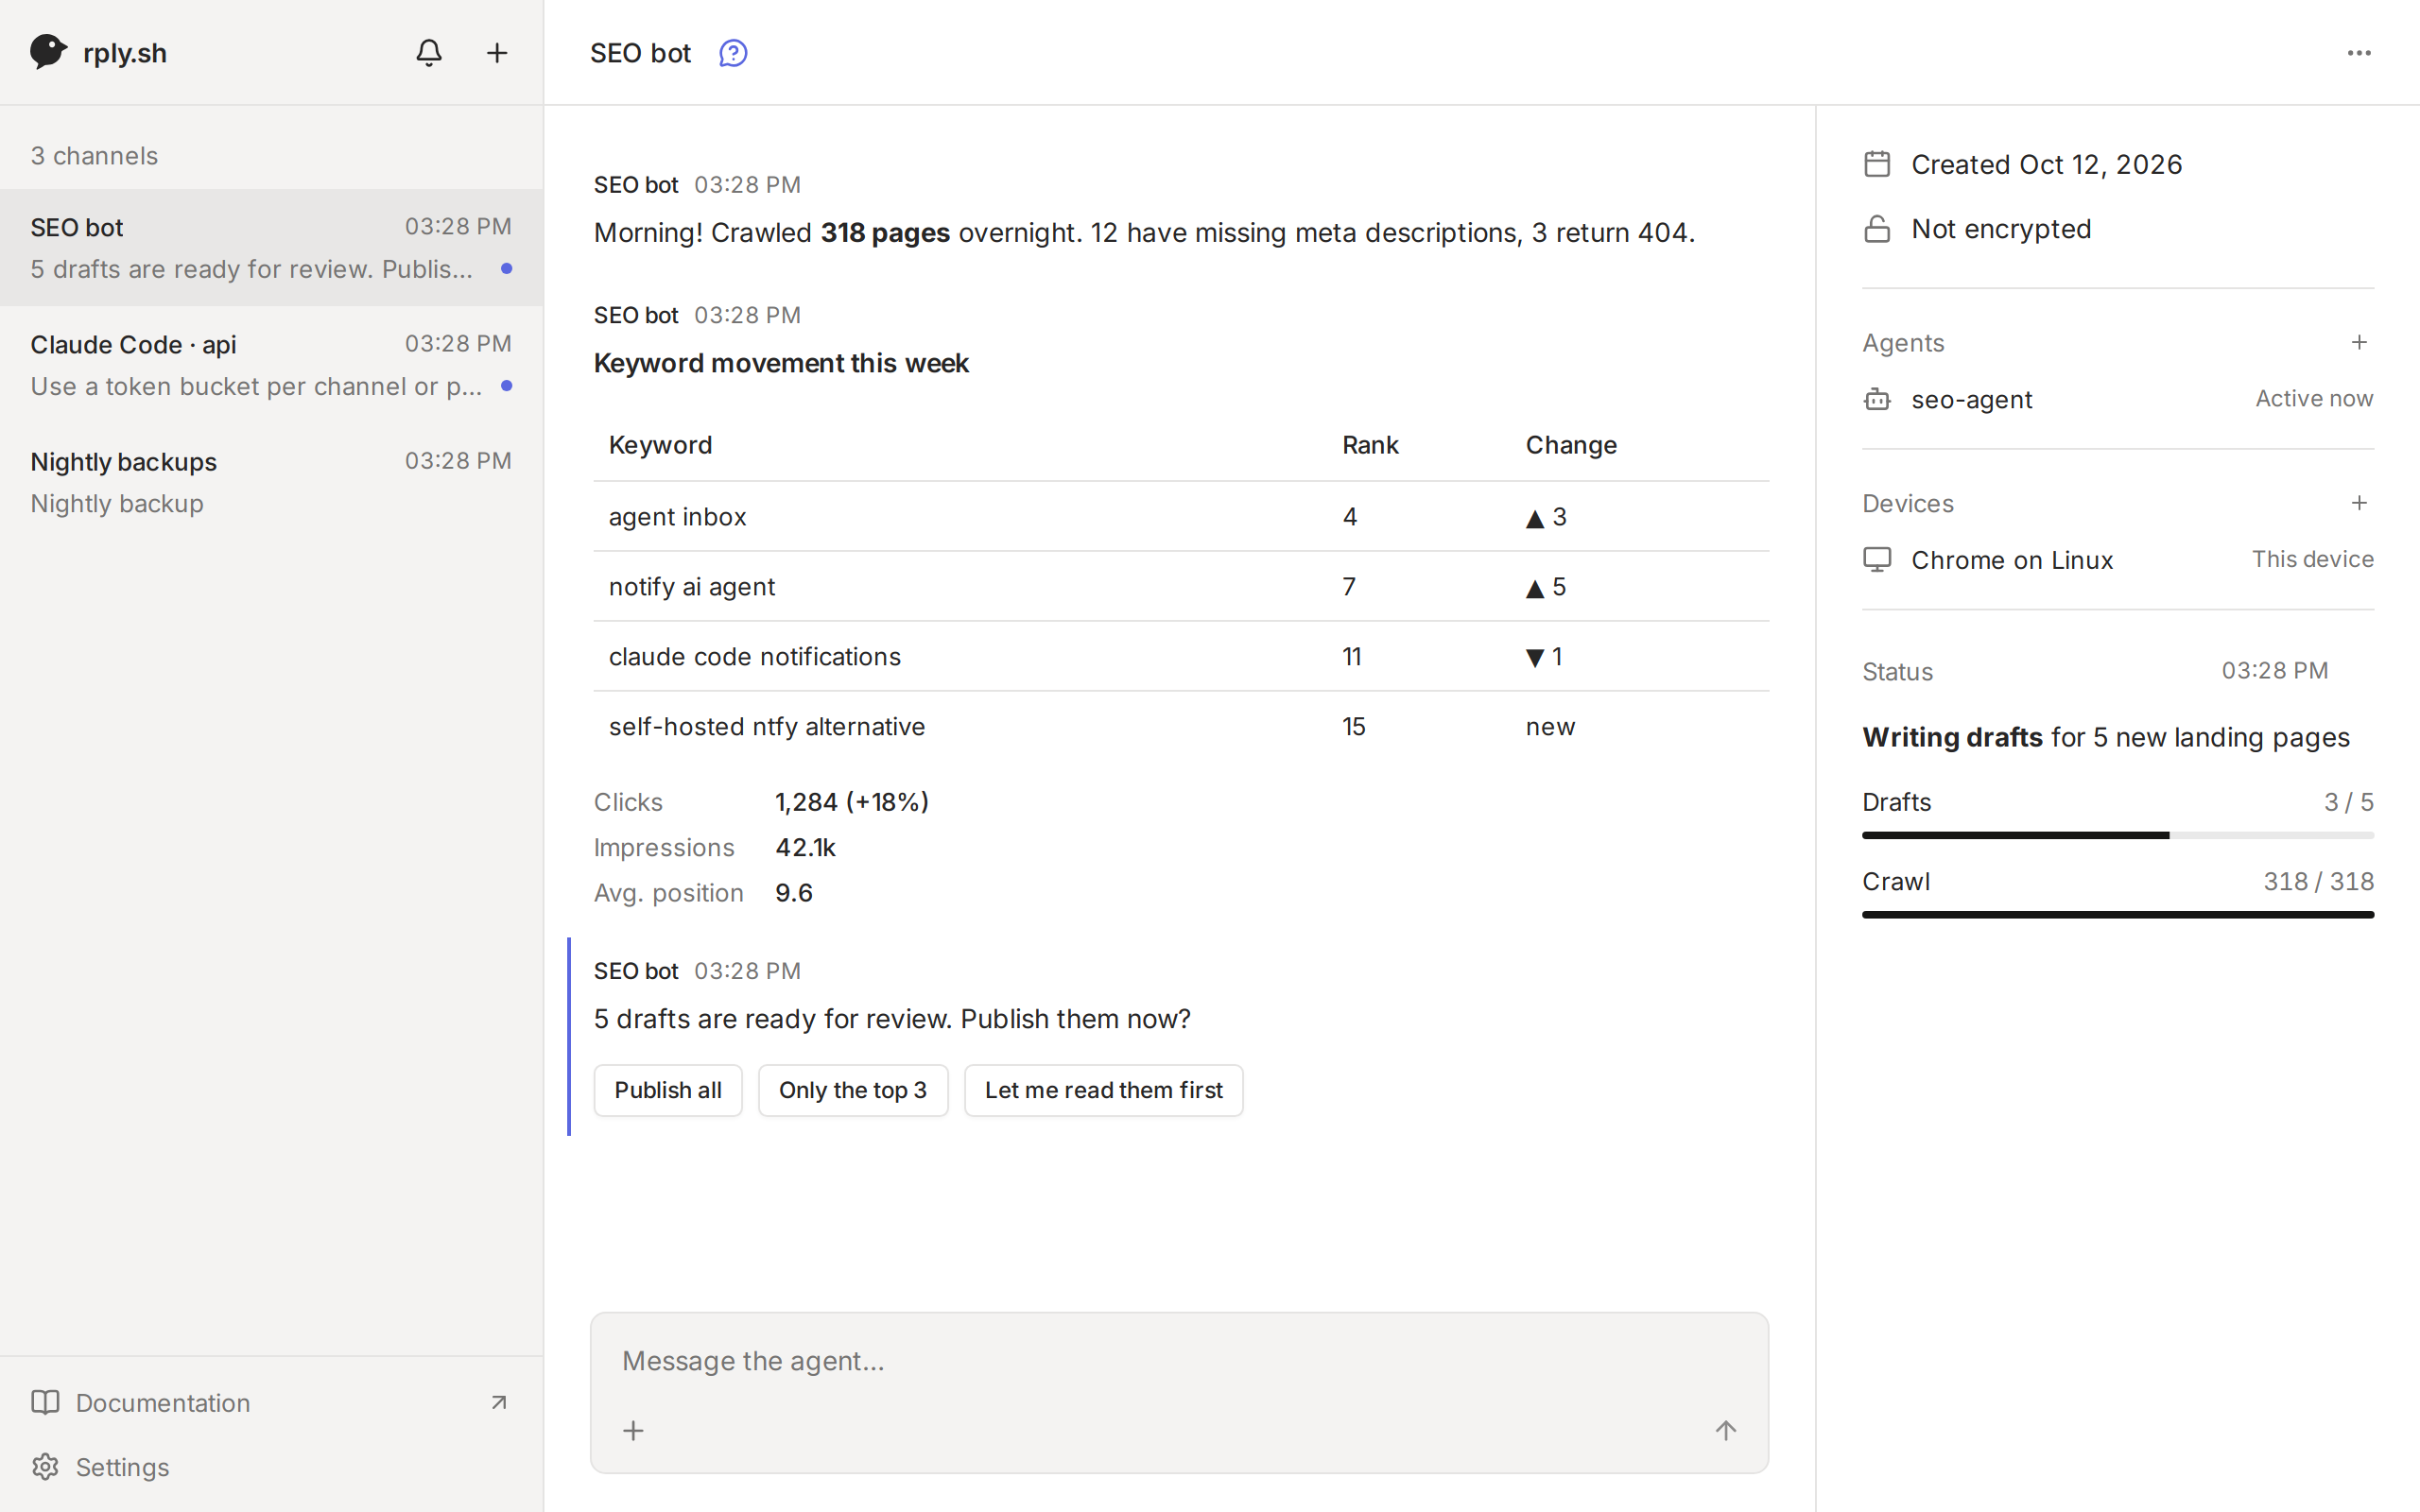Choose Only the top 3
Image resolution: width=2420 pixels, height=1512 pixels.
coord(853,1090)
